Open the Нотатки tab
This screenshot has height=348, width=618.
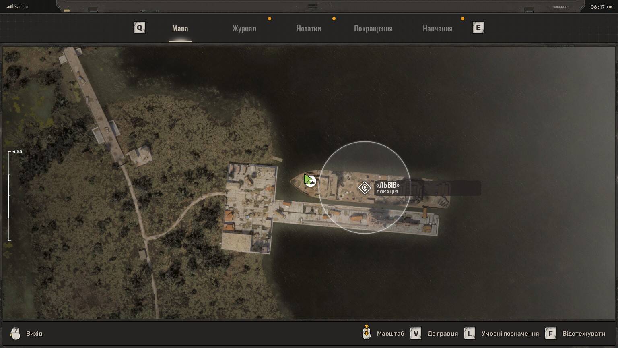309,29
